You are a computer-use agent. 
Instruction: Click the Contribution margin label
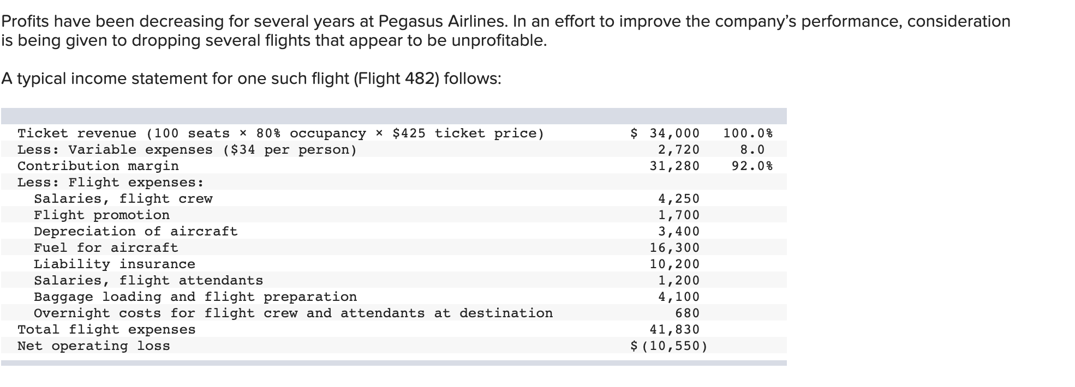point(98,166)
